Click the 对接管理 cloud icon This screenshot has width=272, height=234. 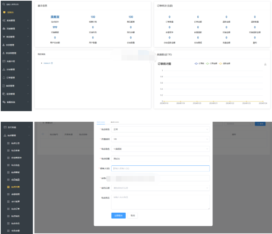(4, 28)
